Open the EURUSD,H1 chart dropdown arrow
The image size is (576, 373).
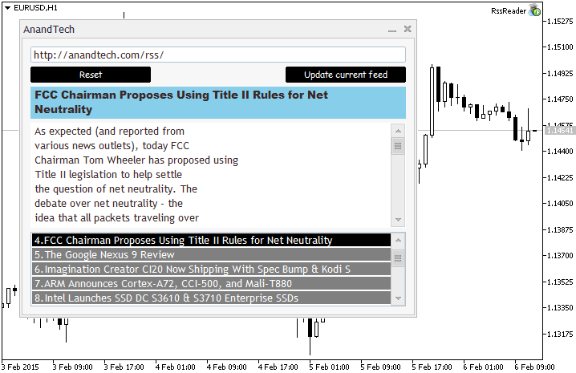pos(7,8)
